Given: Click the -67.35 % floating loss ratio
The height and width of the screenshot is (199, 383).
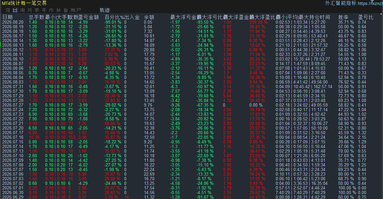Looking at the screenshot, I should (205, 105).
